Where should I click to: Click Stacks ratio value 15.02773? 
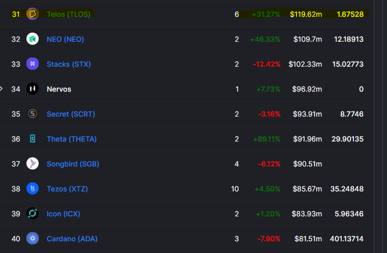click(348, 64)
